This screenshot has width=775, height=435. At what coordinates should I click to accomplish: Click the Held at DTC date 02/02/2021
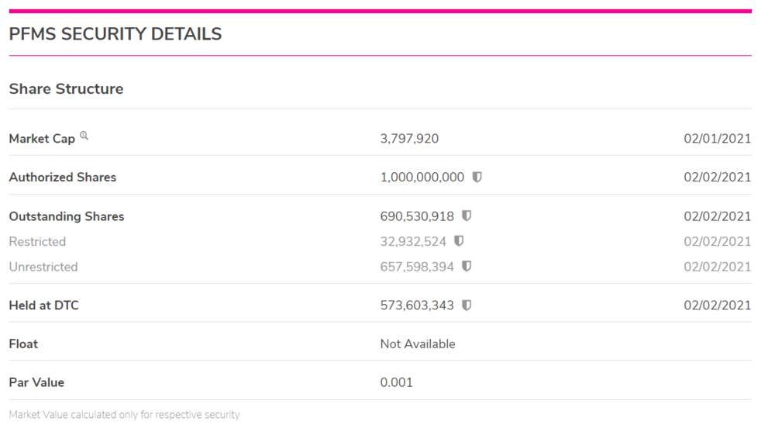click(717, 306)
